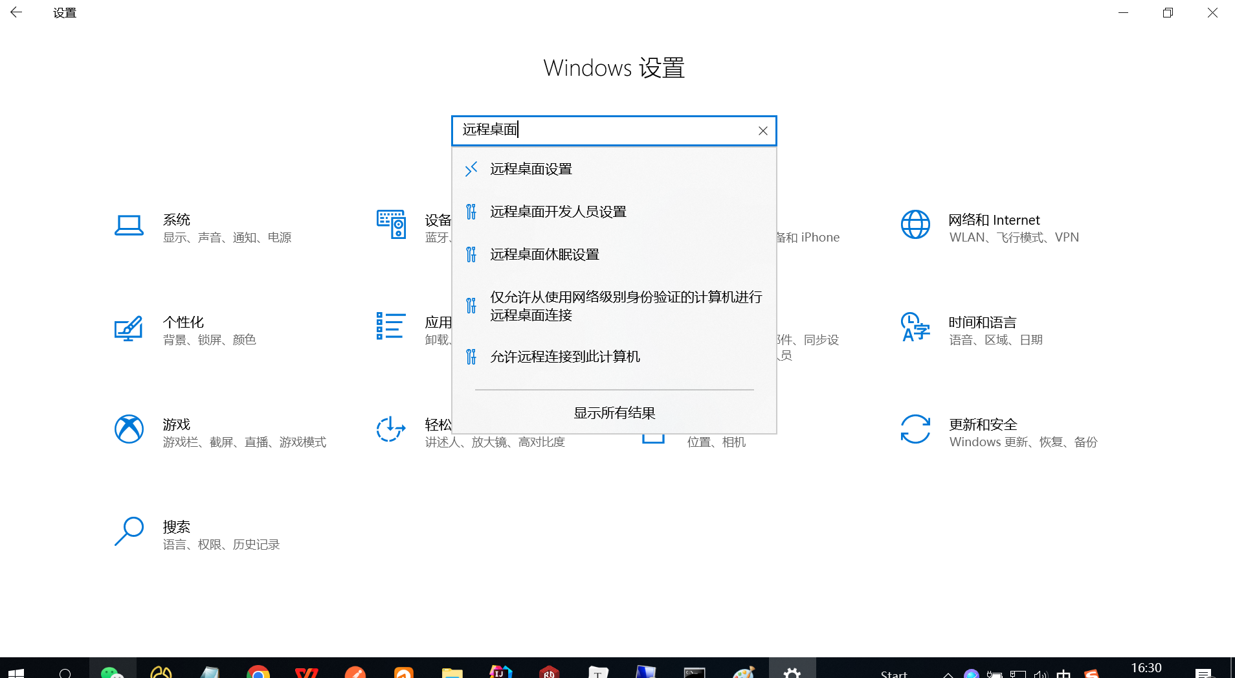Click the Settings gear taskbar icon
The height and width of the screenshot is (678, 1235).
click(792, 671)
